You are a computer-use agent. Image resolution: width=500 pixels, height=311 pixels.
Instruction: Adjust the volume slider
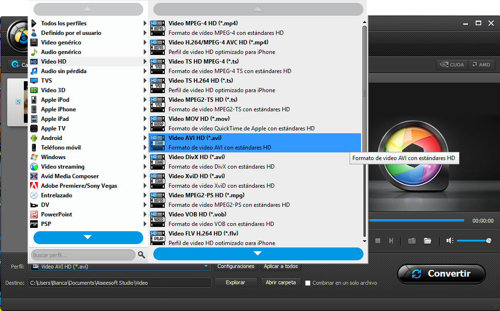[472, 241]
